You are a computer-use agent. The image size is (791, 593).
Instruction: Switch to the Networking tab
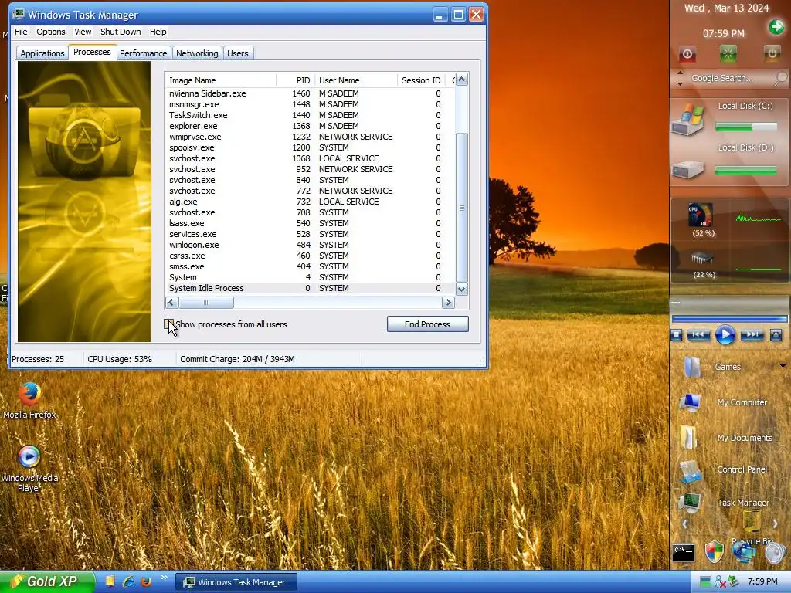(197, 53)
